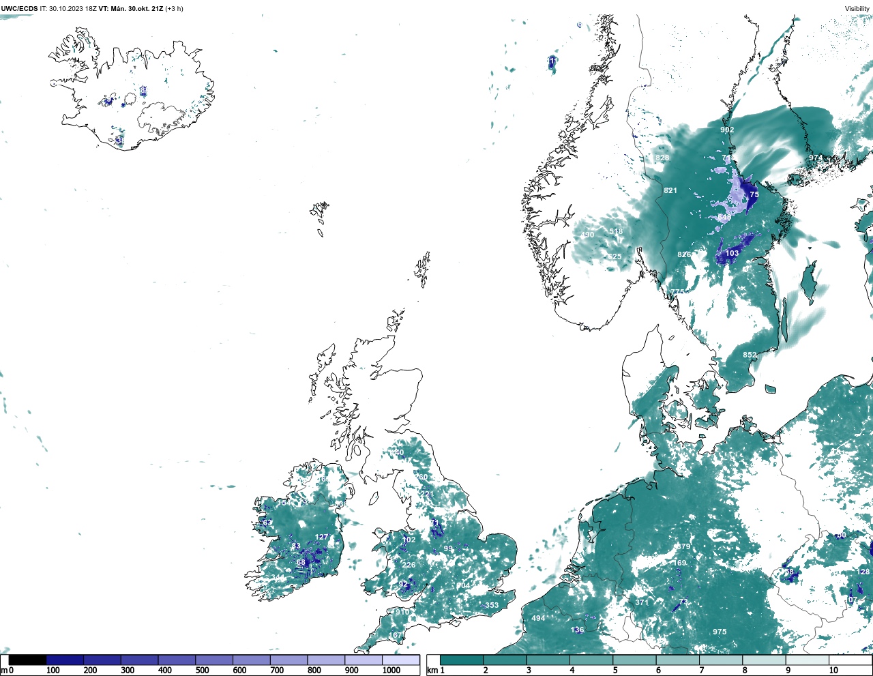The height and width of the screenshot is (676, 873).
Task: Select the pale lavender swatch after 1000
Action: pos(400,660)
